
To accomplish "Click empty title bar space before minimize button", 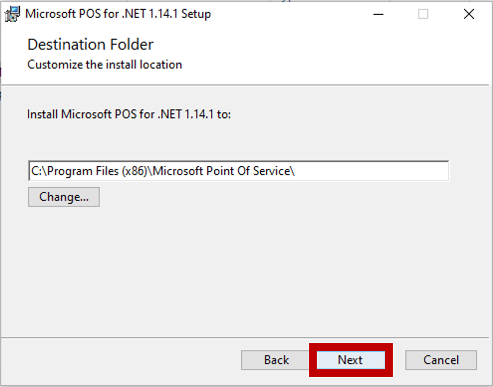I will point(294,14).
